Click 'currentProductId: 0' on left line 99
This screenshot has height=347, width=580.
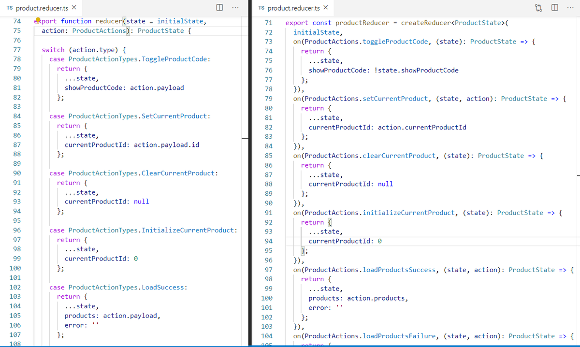pyautogui.click(x=101, y=259)
